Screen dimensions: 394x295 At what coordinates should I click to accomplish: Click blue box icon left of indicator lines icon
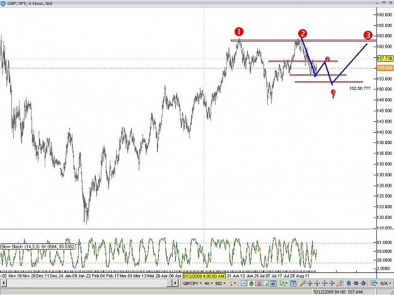[363, 284]
